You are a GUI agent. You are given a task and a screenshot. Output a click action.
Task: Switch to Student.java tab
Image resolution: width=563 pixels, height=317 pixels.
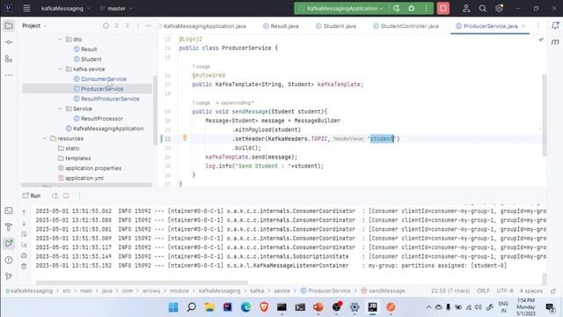336,26
